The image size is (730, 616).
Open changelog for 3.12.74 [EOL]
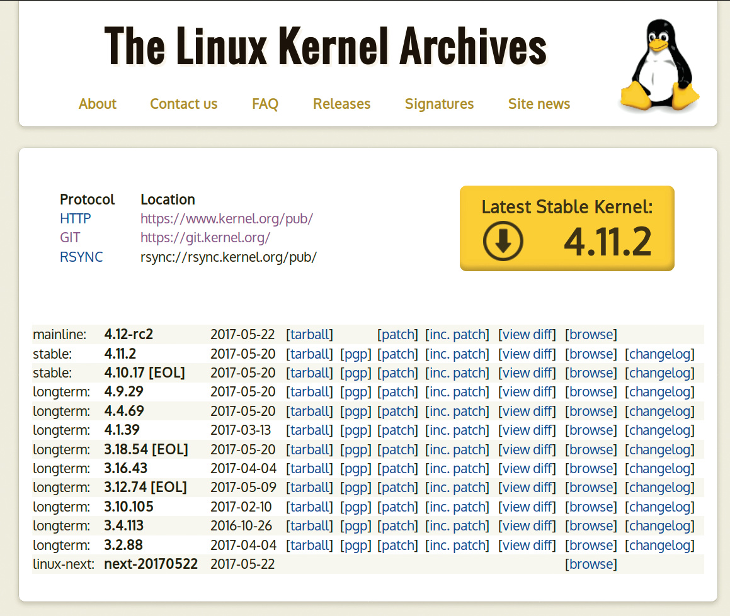pyautogui.click(x=659, y=488)
